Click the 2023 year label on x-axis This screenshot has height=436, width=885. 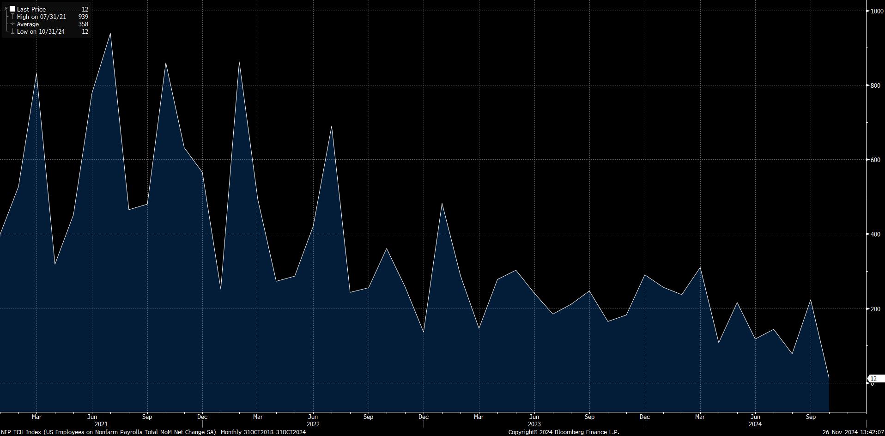coord(534,424)
